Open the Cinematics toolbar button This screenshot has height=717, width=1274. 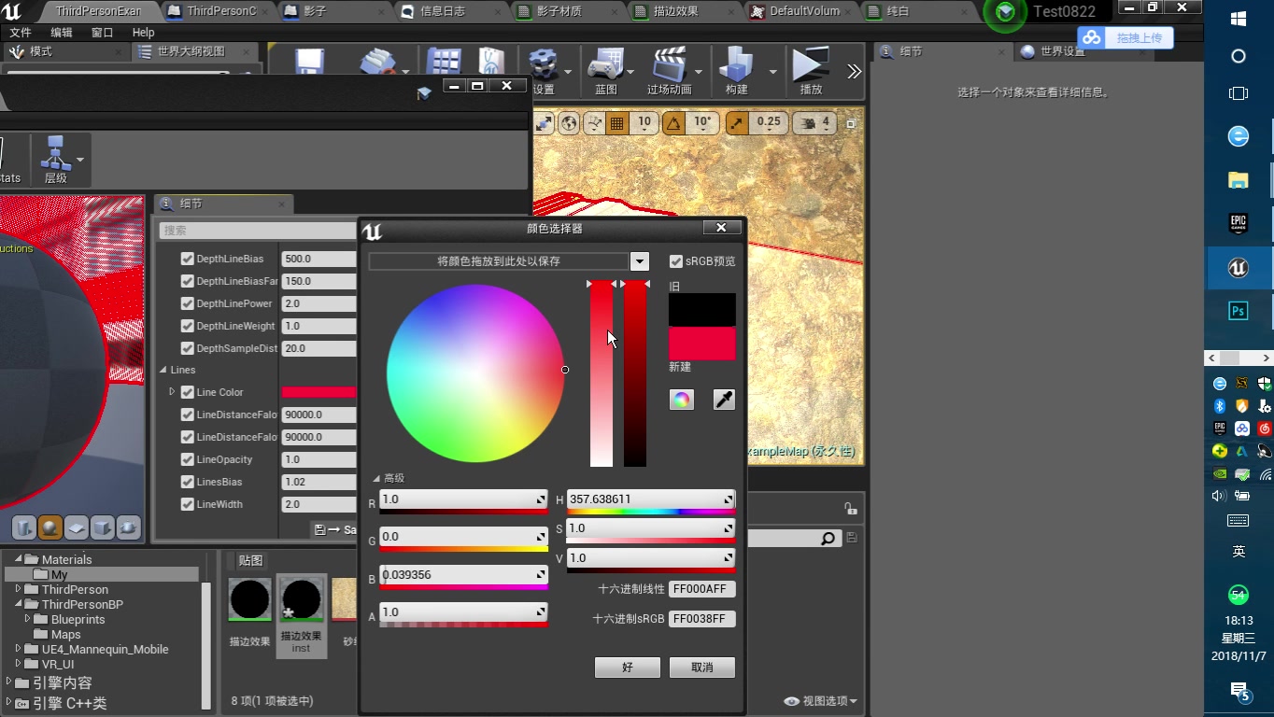(x=670, y=72)
